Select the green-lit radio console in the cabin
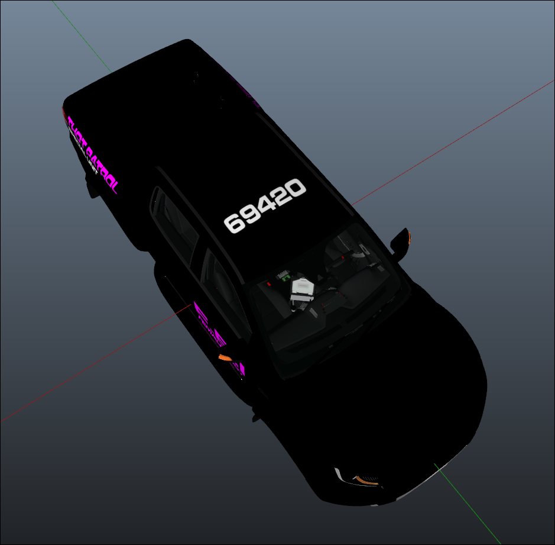Screen dimensions: 555x545 pos(284,275)
